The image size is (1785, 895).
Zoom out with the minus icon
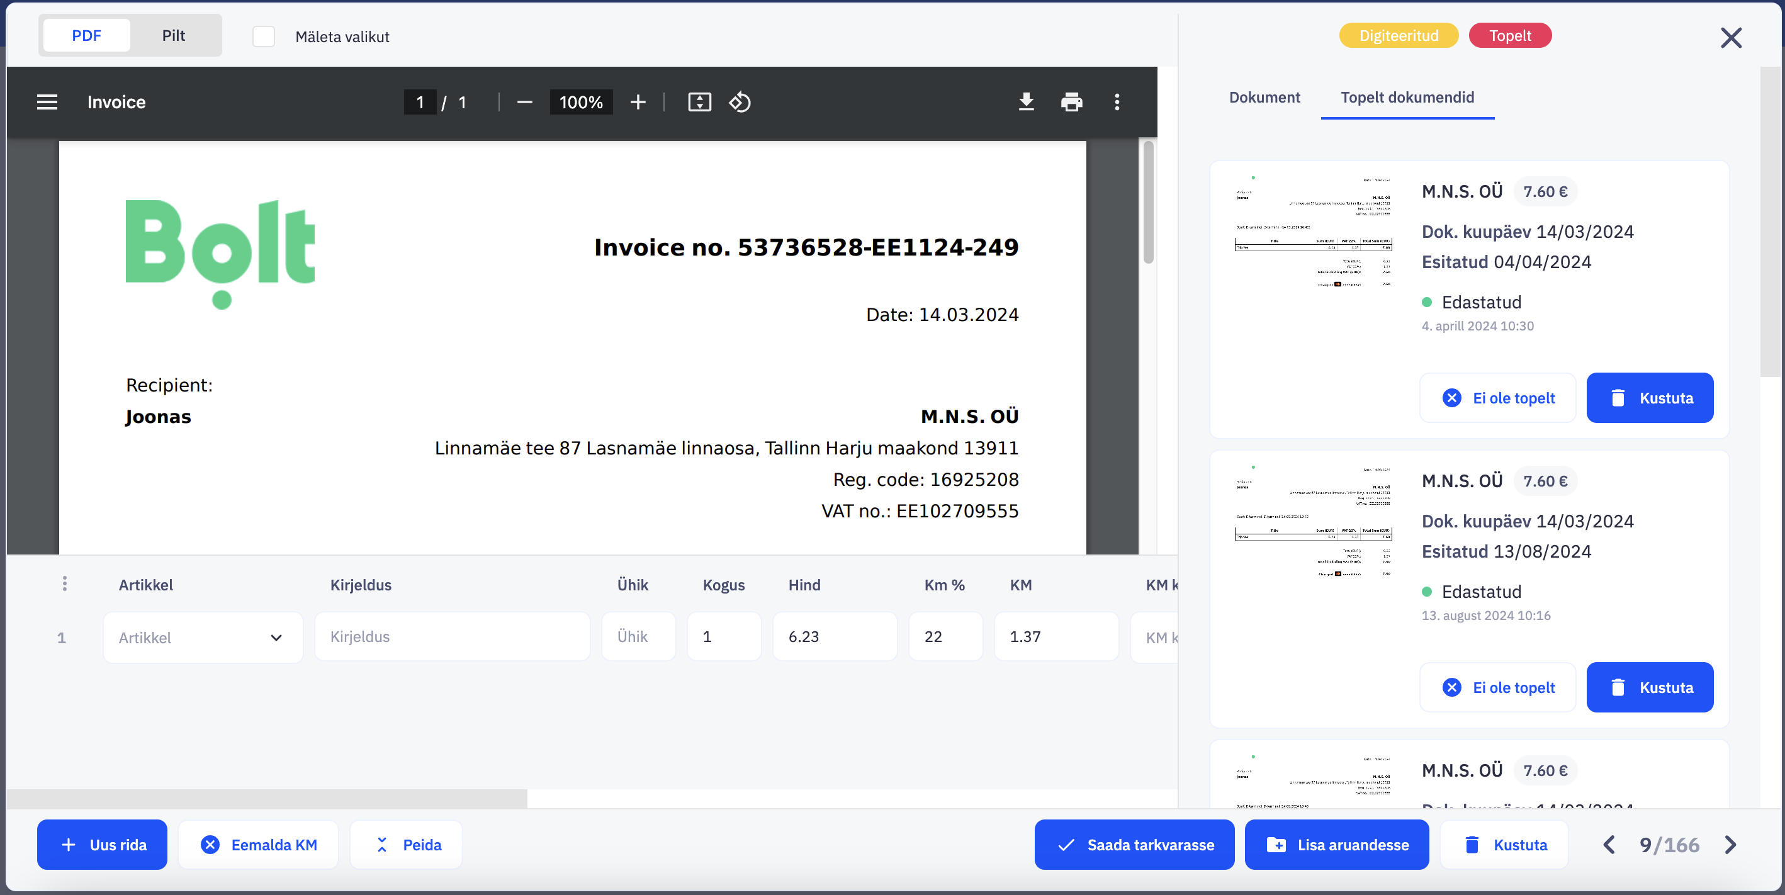tap(524, 103)
